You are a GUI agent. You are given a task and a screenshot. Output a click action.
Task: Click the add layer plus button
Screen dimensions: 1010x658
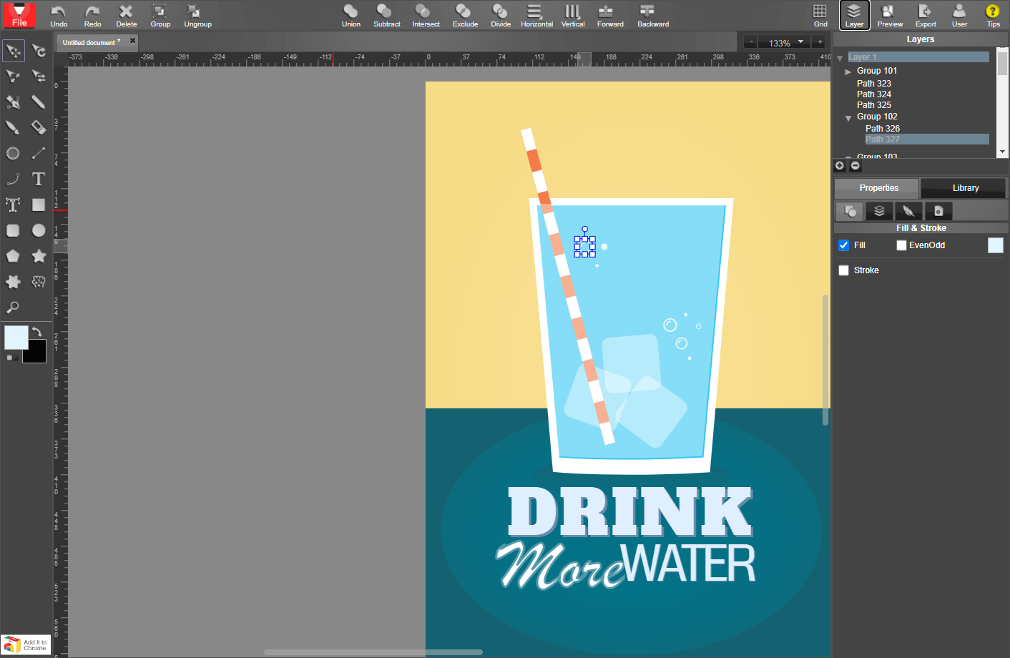[x=840, y=166]
